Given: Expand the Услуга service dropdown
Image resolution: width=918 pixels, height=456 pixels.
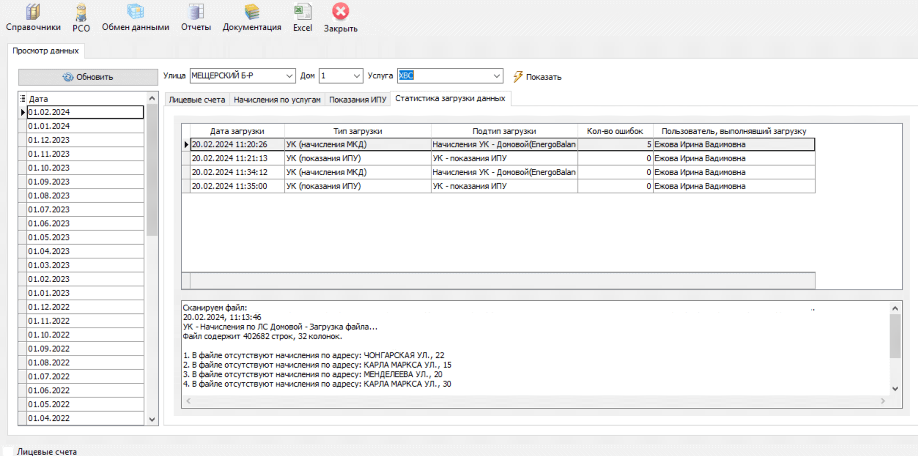Looking at the screenshot, I should 496,76.
